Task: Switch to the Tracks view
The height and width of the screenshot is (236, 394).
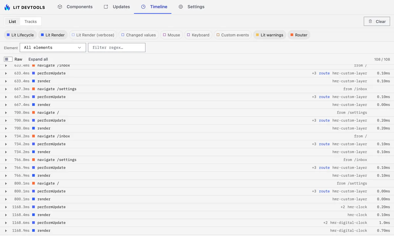Action: [x=31, y=21]
